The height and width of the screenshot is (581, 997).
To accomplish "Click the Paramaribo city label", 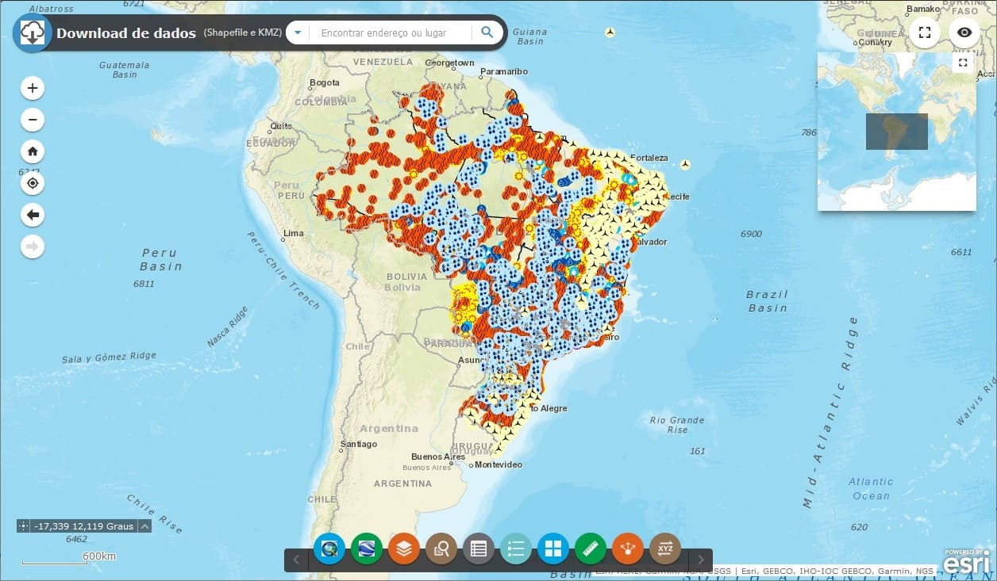I will [504, 71].
